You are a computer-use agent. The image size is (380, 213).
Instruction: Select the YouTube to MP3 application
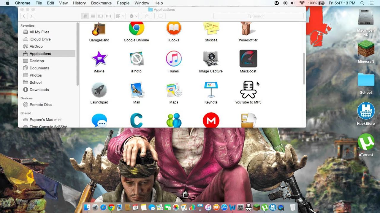coord(248,90)
